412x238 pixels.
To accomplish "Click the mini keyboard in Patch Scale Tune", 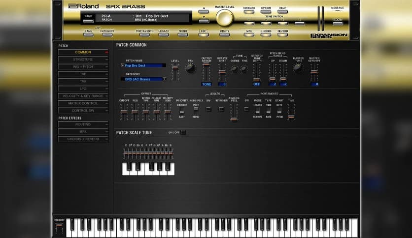I will coord(148,169).
